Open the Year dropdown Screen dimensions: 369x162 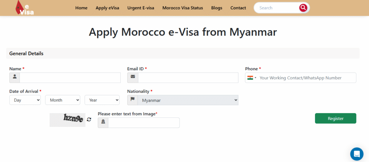click(102, 100)
